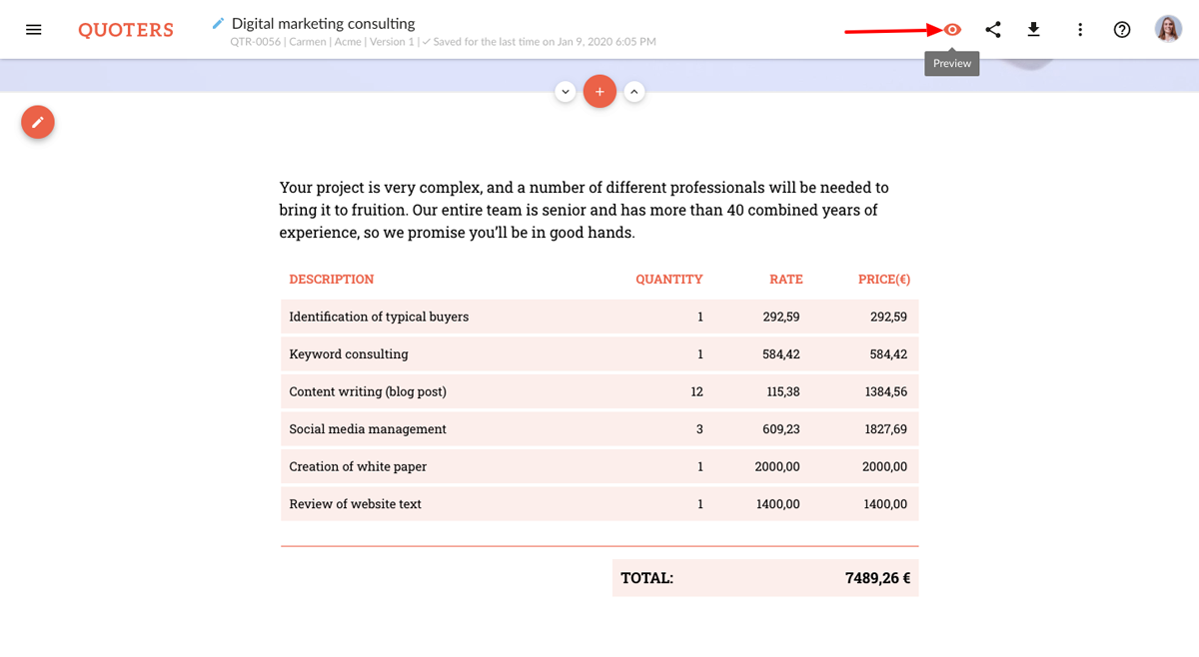The height and width of the screenshot is (657, 1199).
Task: Select the Digital marketing consulting title
Action: pyautogui.click(x=323, y=23)
